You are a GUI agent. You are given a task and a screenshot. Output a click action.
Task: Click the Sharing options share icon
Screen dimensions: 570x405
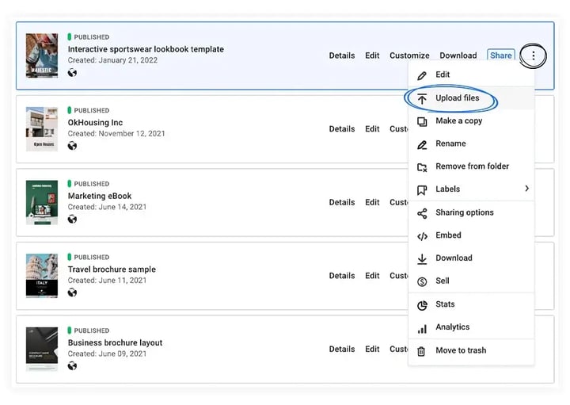[x=422, y=213]
